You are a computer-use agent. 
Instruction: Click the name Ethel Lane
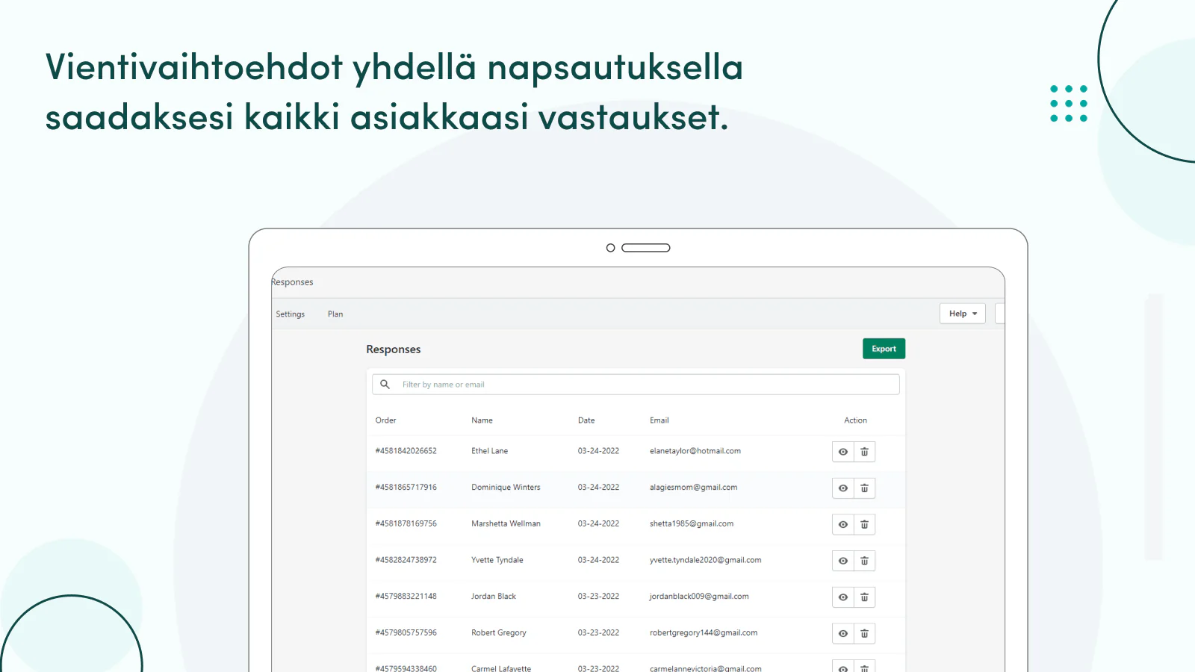[x=489, y=451]
